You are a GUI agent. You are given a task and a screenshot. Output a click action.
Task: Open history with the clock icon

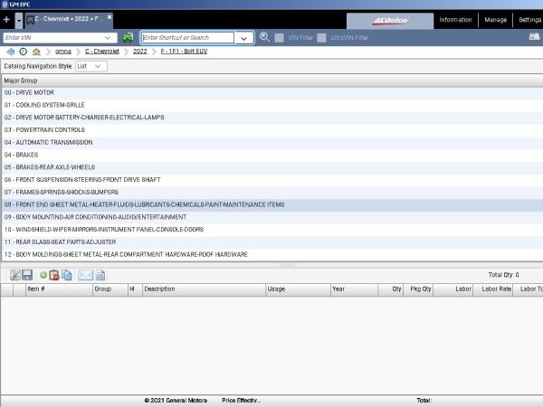coord(24,52)
